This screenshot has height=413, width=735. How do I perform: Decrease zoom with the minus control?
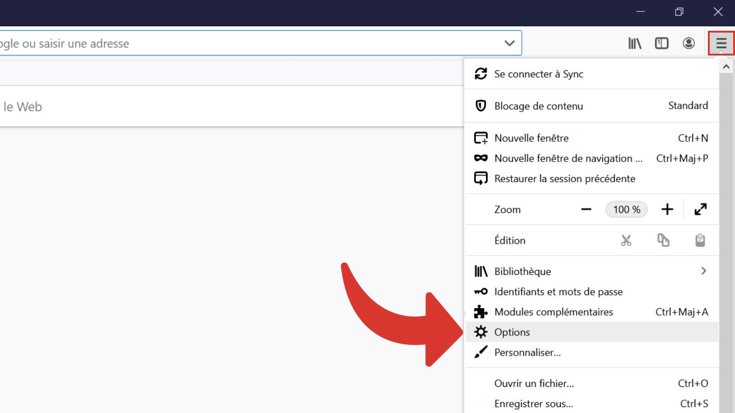pyautogui.click(x=586, y=209)
